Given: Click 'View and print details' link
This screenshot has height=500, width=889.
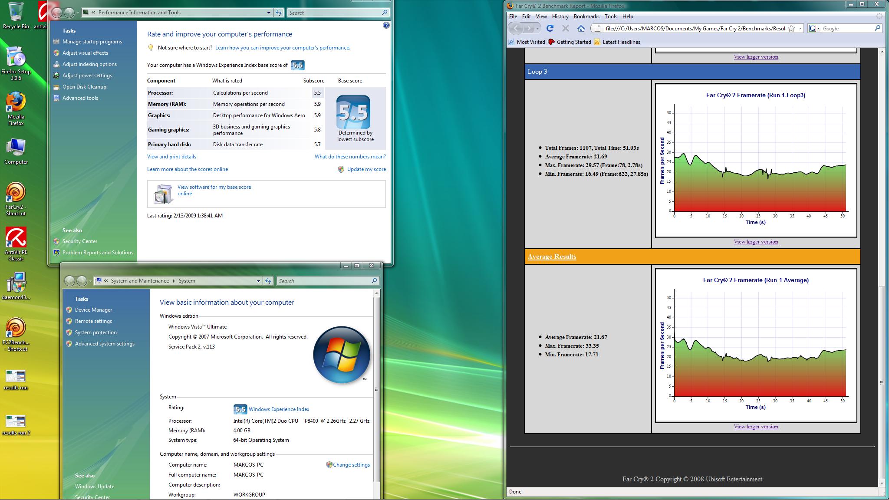Looking at the screenshot, I should [x=171, y=157].
